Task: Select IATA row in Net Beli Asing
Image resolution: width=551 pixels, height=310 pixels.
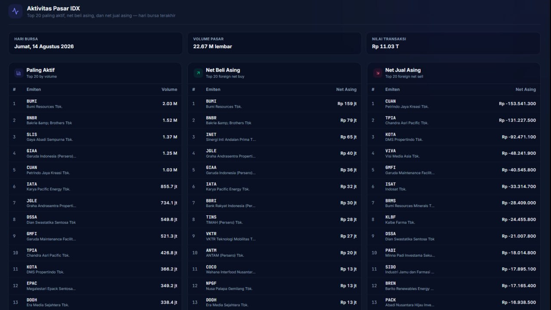Action: click(x=275, y=186)
